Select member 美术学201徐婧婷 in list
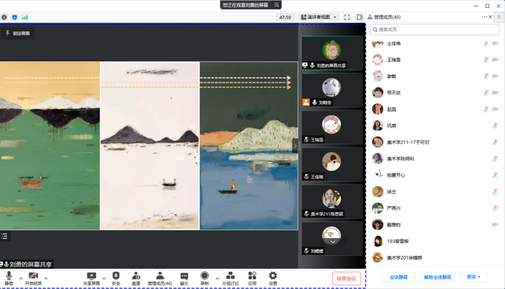Viewport: 505px width, 289px height. pos(435,257)
